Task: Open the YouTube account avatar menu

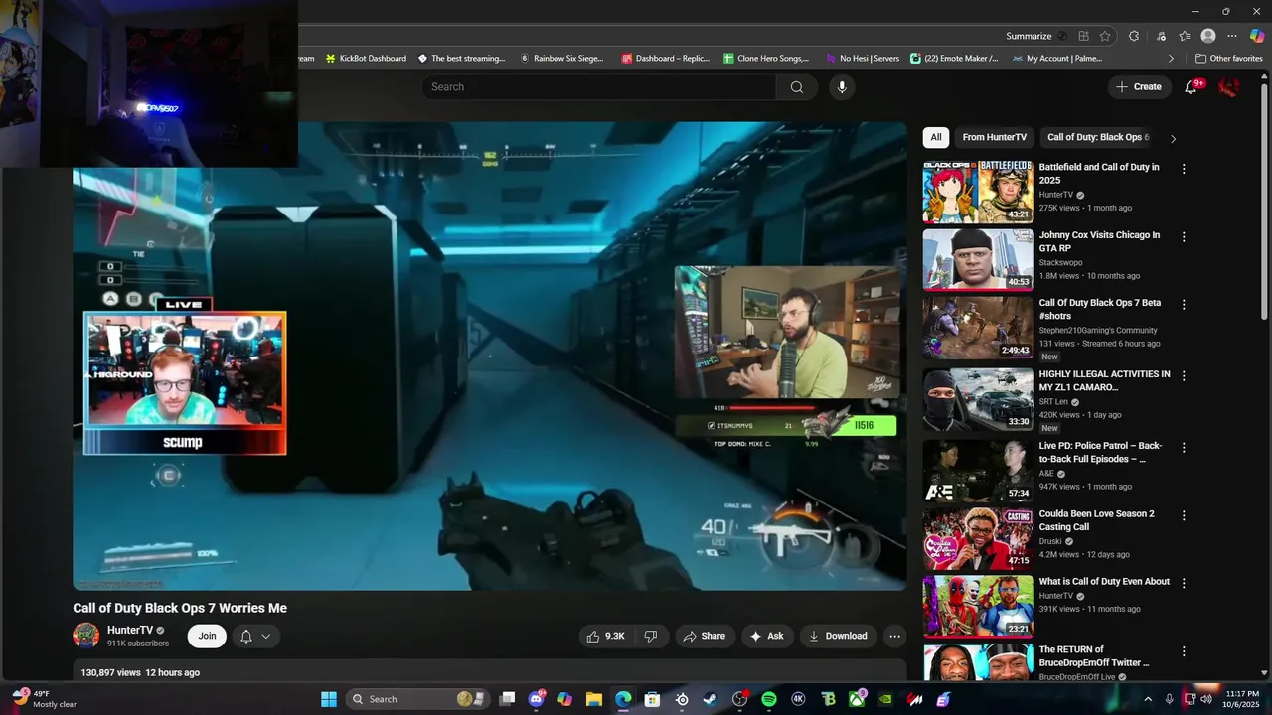Action: (x=1229, y=87)
